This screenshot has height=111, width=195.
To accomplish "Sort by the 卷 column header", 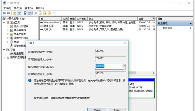I will click(x=51, y=19).
